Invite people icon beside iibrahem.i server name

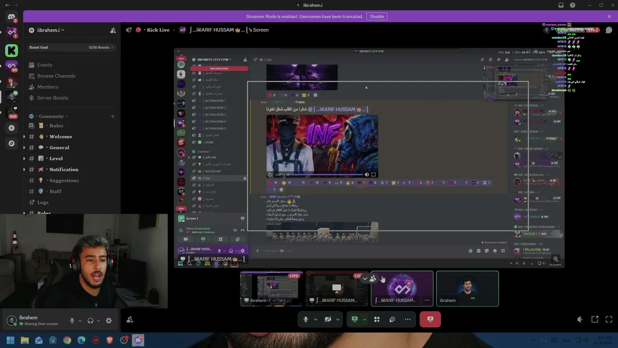pos(113,30)
